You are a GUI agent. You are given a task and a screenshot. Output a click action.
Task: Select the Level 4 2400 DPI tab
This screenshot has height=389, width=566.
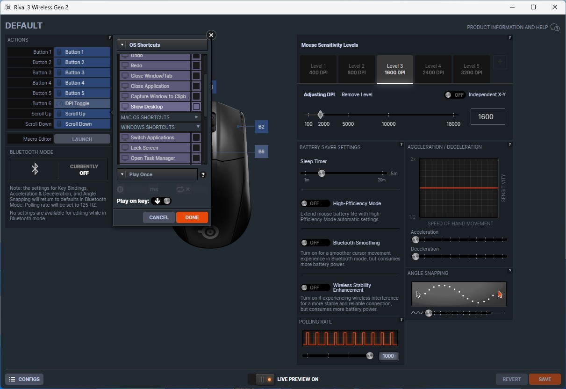[433, 69]
